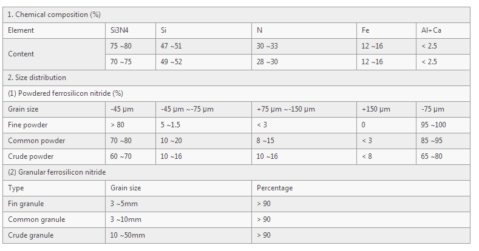Select the 75 ~80 Si3N4 content cell
Viewport: 479px width, 251px height.
(x=131, y=46)
